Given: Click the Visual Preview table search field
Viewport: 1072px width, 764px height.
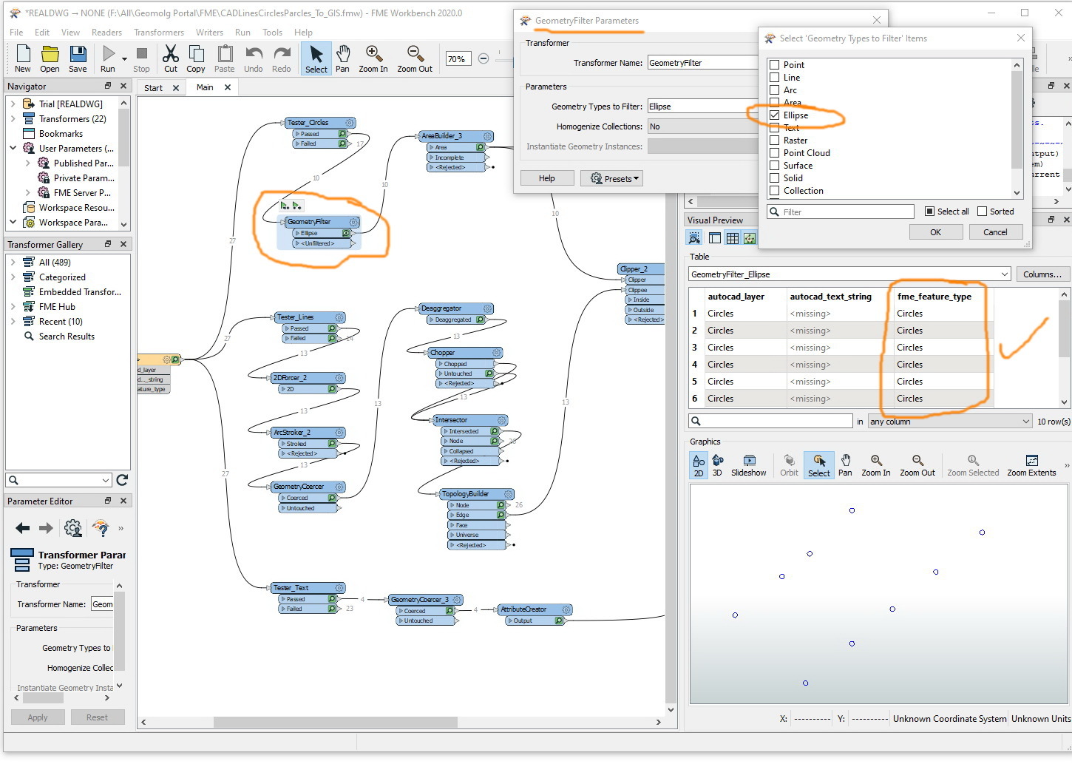Looking at the screenshot, I should pos(770,422).
